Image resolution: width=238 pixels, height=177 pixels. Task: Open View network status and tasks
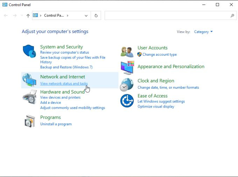click(x=64, y=84)
